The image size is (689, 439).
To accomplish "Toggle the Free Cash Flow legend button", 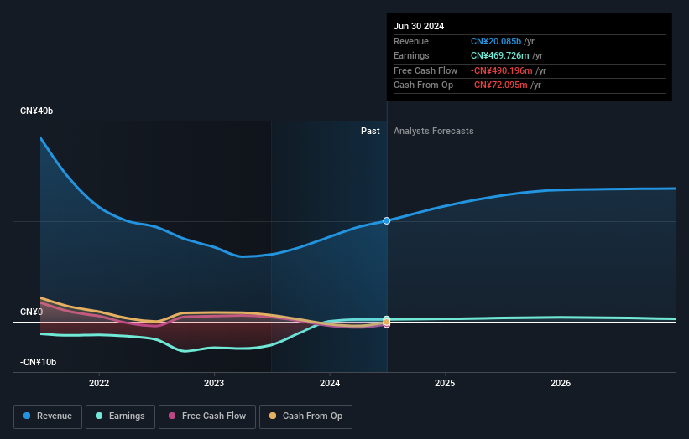I will pyautogui.click(x=207, y=416).
